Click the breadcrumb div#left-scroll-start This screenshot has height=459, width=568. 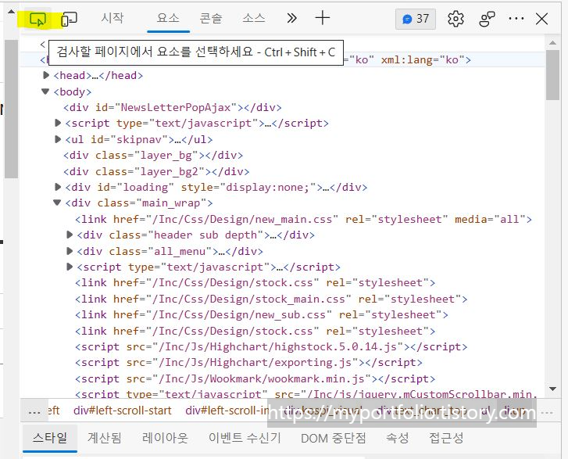click(x=123, y=411)
